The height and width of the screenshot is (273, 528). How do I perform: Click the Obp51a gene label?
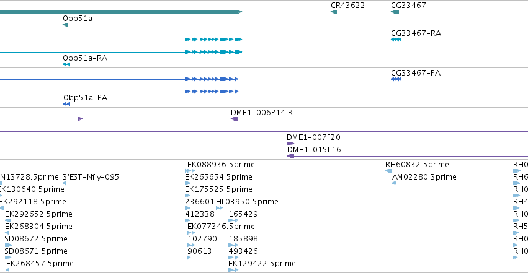click(78, 19)
